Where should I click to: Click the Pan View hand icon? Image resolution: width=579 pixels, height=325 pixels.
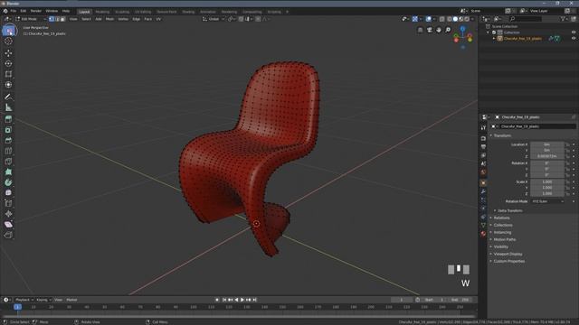pyautogui.click(x=439, y=30)
